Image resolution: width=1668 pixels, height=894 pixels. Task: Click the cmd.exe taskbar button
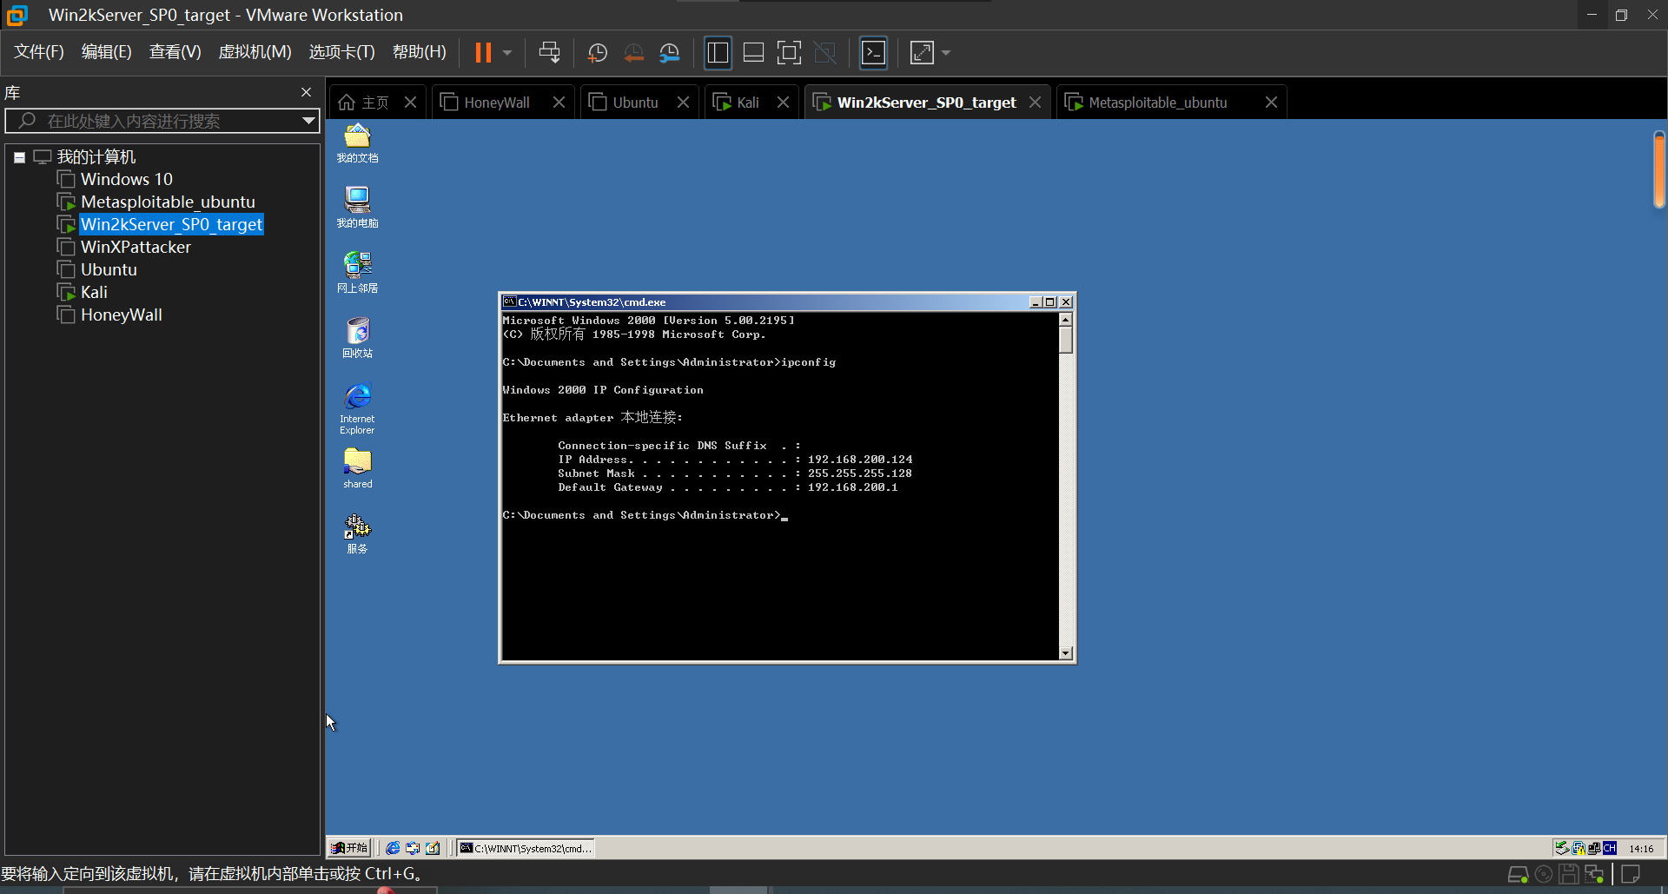click(x=526, y=848)
